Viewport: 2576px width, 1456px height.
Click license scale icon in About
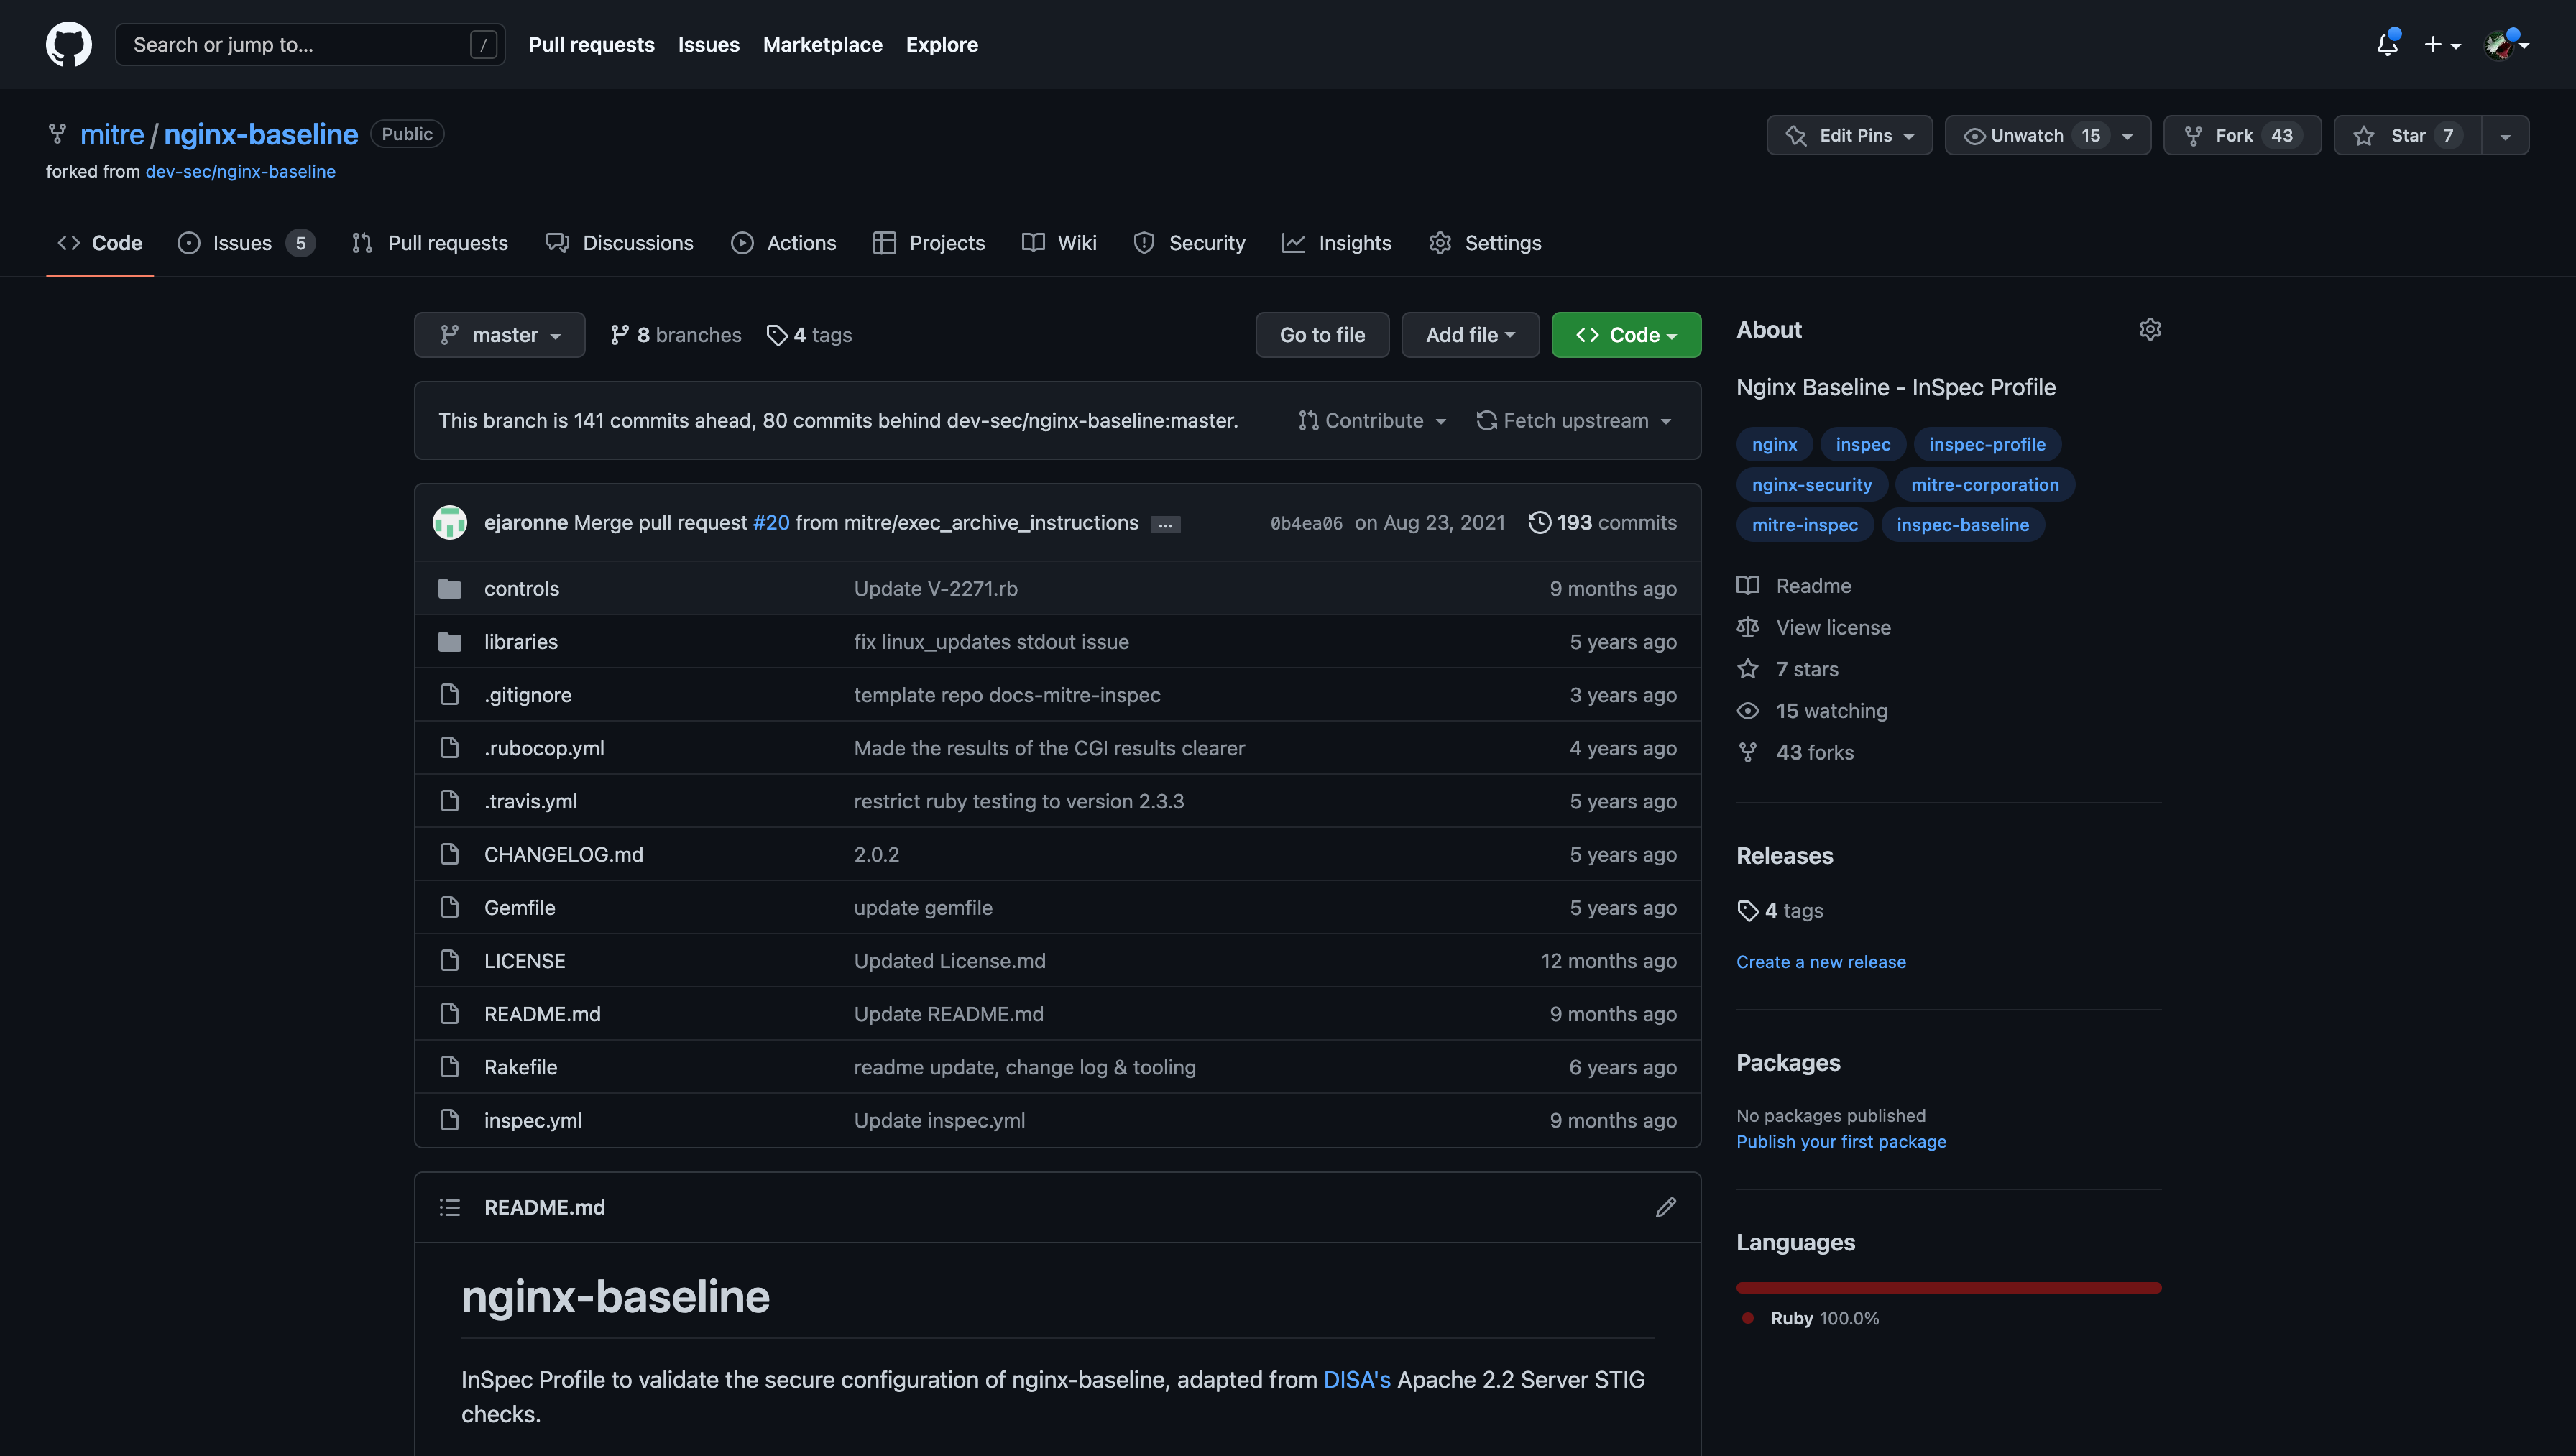pos(1748,628)
